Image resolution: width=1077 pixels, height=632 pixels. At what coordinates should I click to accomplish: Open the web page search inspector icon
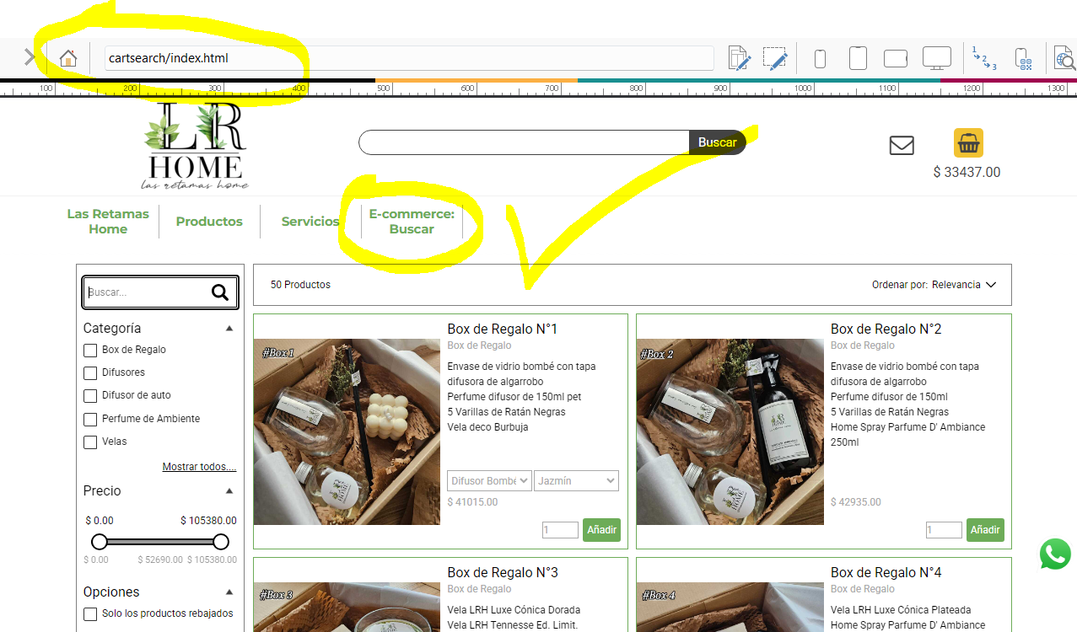pyautogui.click(x=1064, y=58)
